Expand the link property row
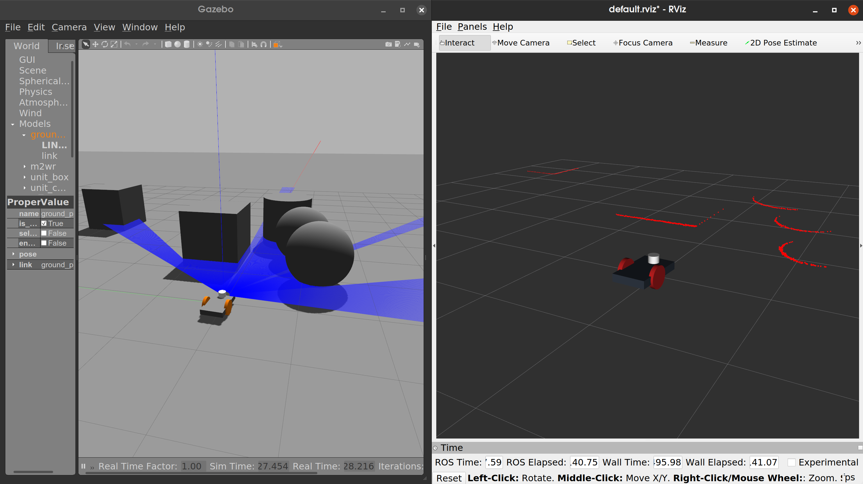This screenshot has height=484, width=863. (13, 264)
